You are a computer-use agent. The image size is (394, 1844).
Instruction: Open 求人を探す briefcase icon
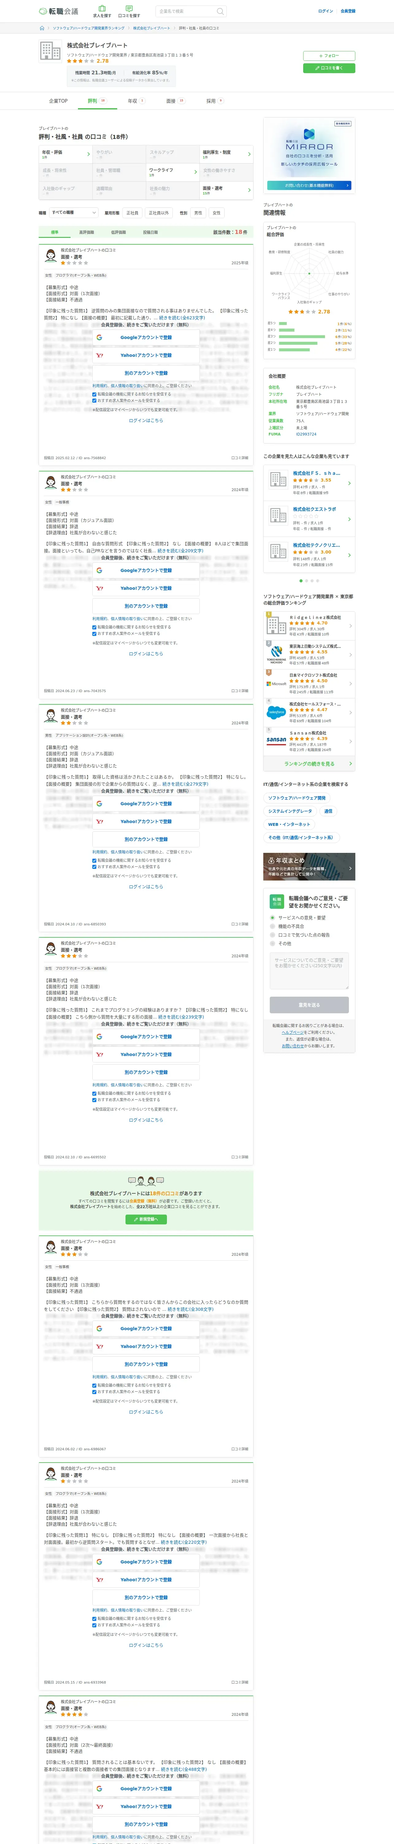[102, 9]
